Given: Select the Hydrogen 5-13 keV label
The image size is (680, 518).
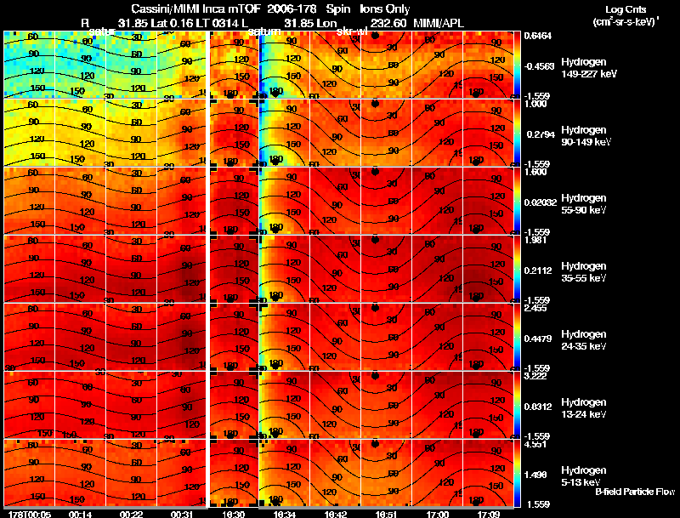Looking at the screenshot, I should pyautogui.click(x=584, y=476).
